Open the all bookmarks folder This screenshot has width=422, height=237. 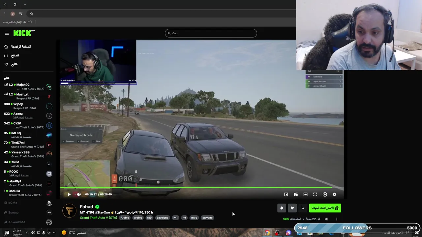point(17,22)
